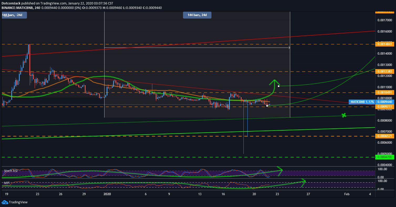396x207 pixels.
Task: Open the TradingView wordmark link
Action: click(x=18, y=202)
